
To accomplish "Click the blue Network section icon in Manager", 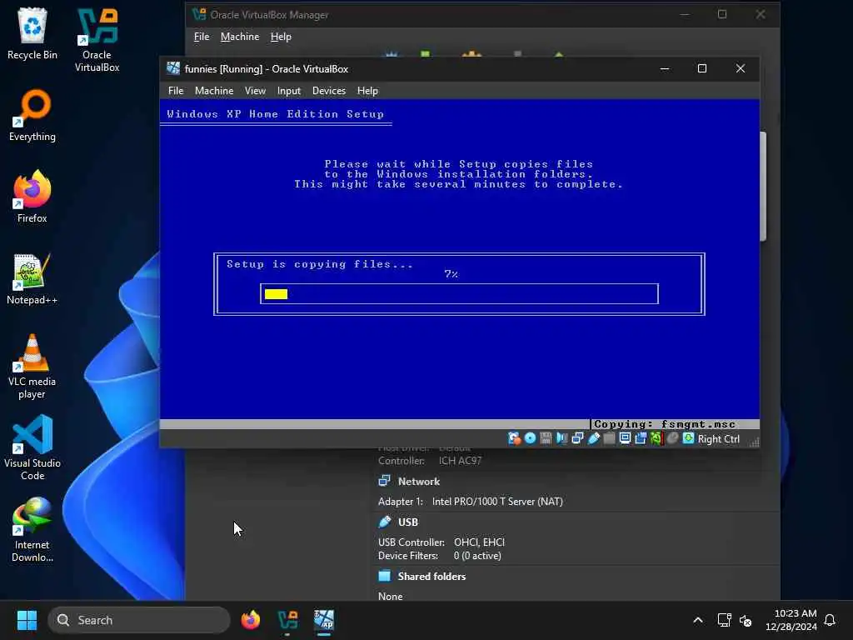I will point(385,481).
